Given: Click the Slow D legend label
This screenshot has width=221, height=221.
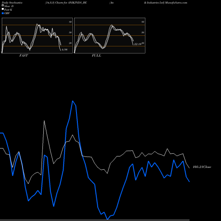Looking at the screenshot, I should 9,6.
